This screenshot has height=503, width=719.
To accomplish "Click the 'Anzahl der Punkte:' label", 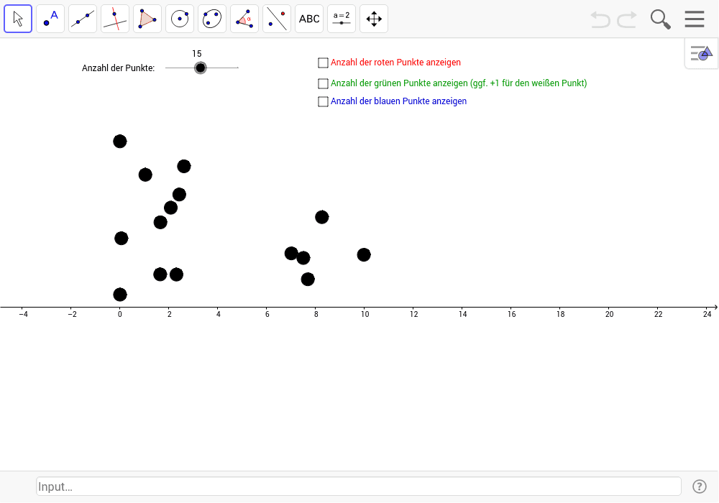I will (x=119, y=68).
